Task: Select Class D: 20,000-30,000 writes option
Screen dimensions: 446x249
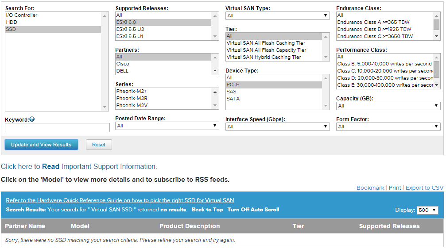Action: [x=384, y=78]
